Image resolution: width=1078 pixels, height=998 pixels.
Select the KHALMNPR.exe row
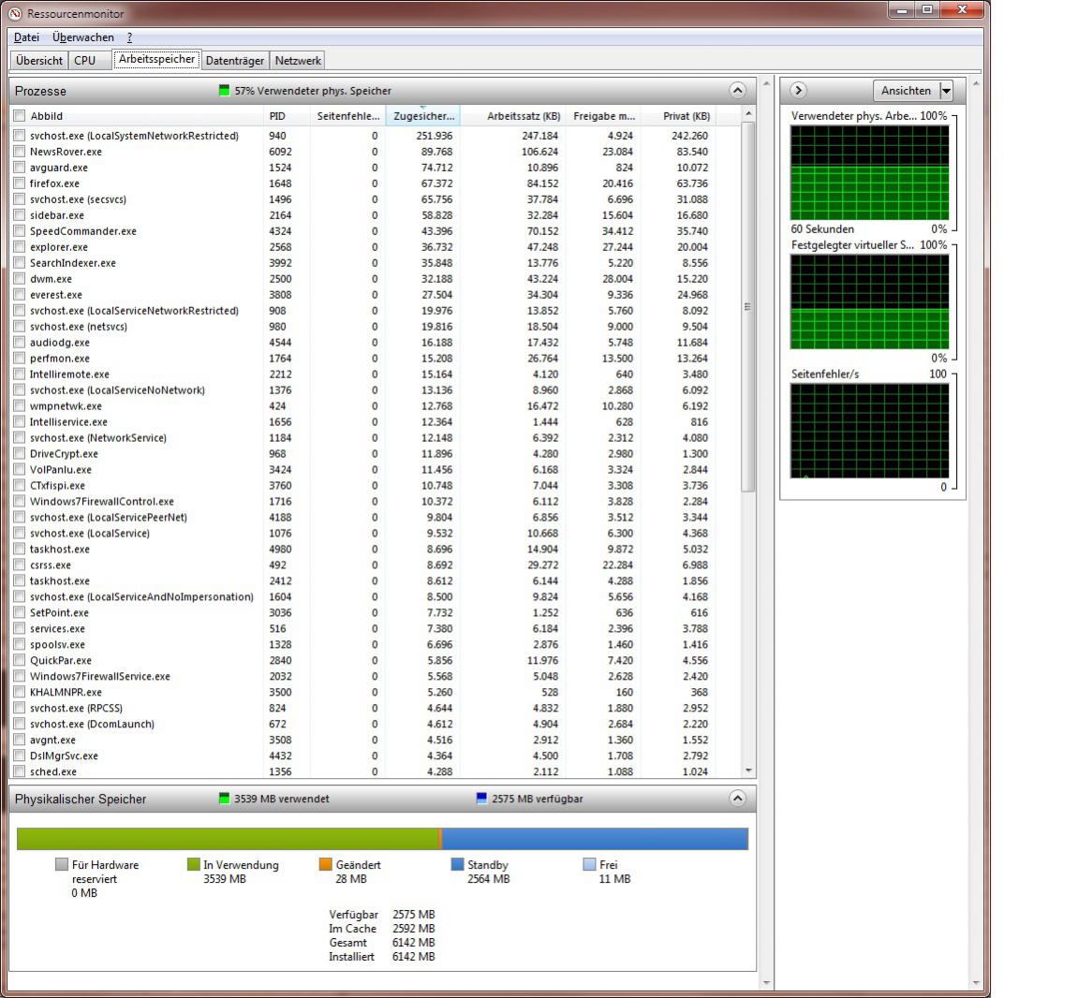pos(377,692)
